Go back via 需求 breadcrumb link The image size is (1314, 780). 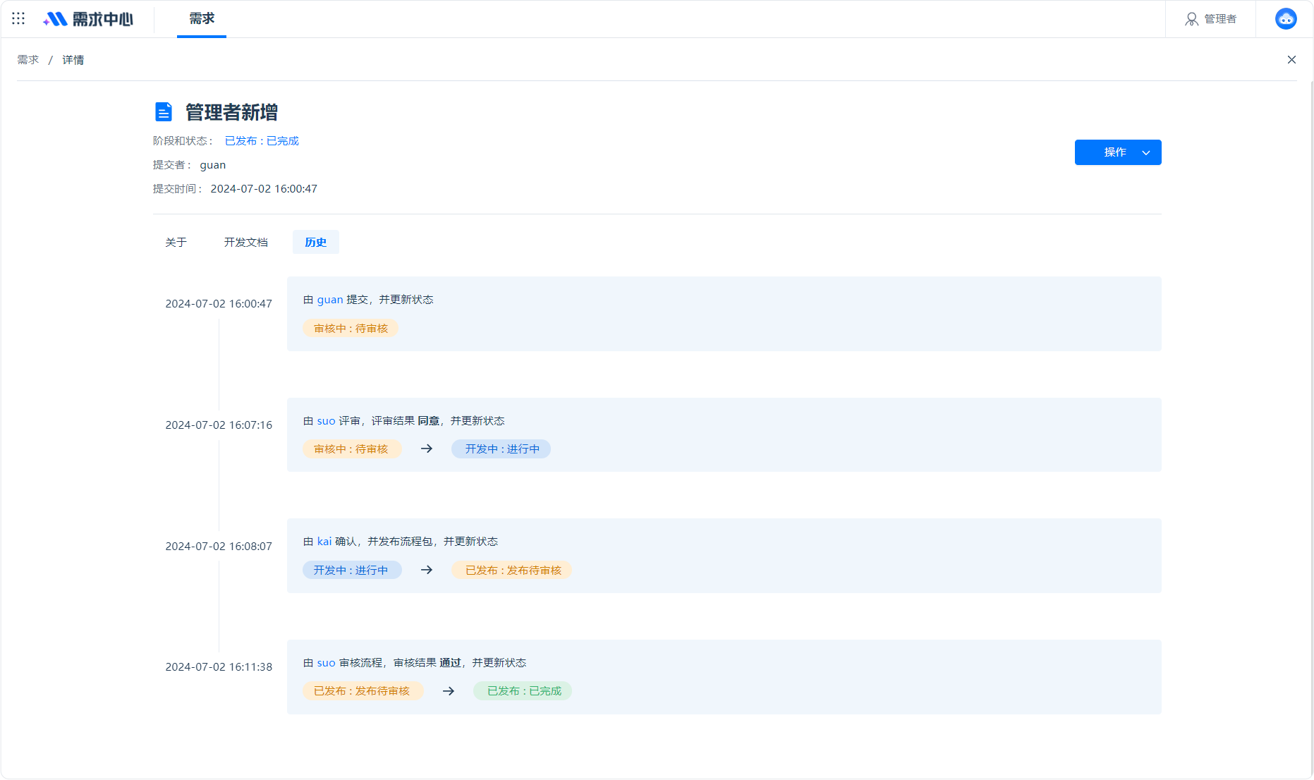pyautogui.click(x=28, y=60)
